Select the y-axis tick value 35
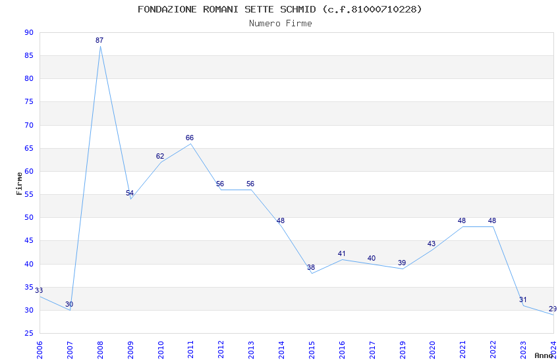The height and width of the screenshot is (362, 560). point(29,287)
